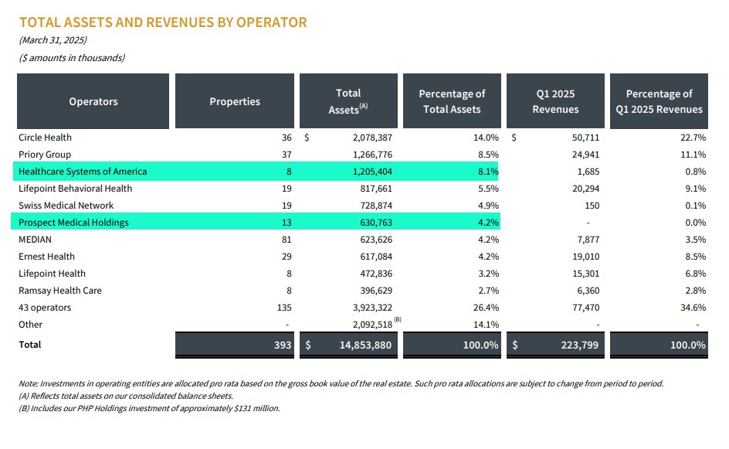Click the 'Ramsay Health Care' operator name

(x=60, y=291)
